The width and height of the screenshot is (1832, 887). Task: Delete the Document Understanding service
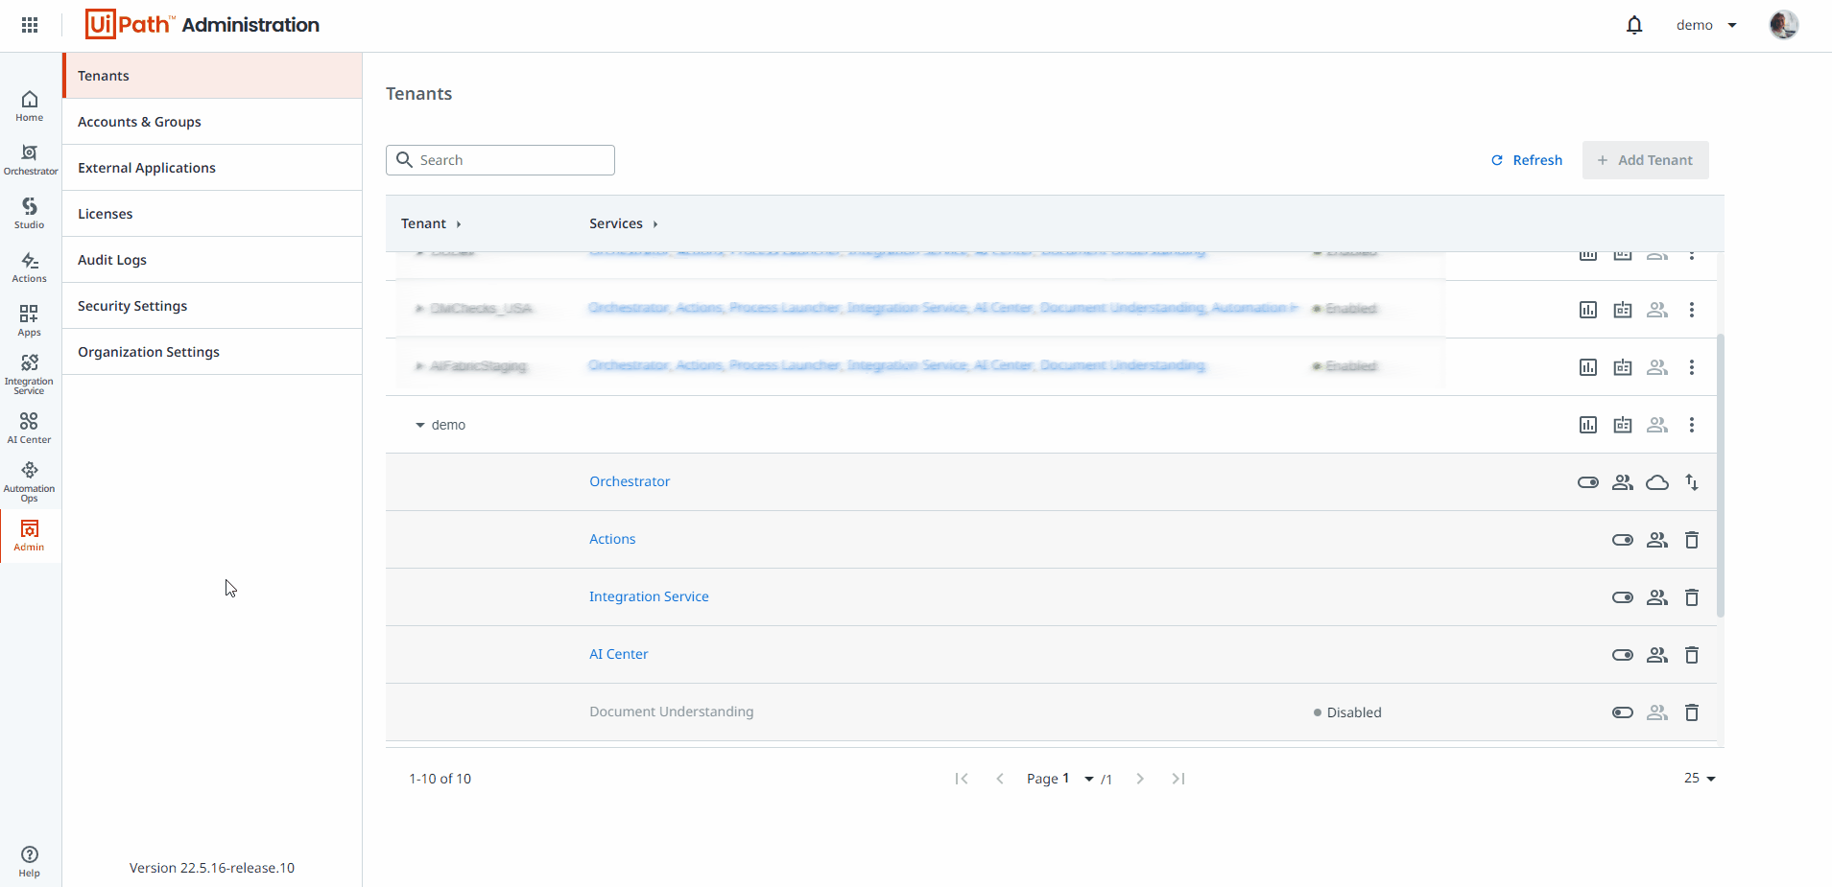tap(1692, 712)
